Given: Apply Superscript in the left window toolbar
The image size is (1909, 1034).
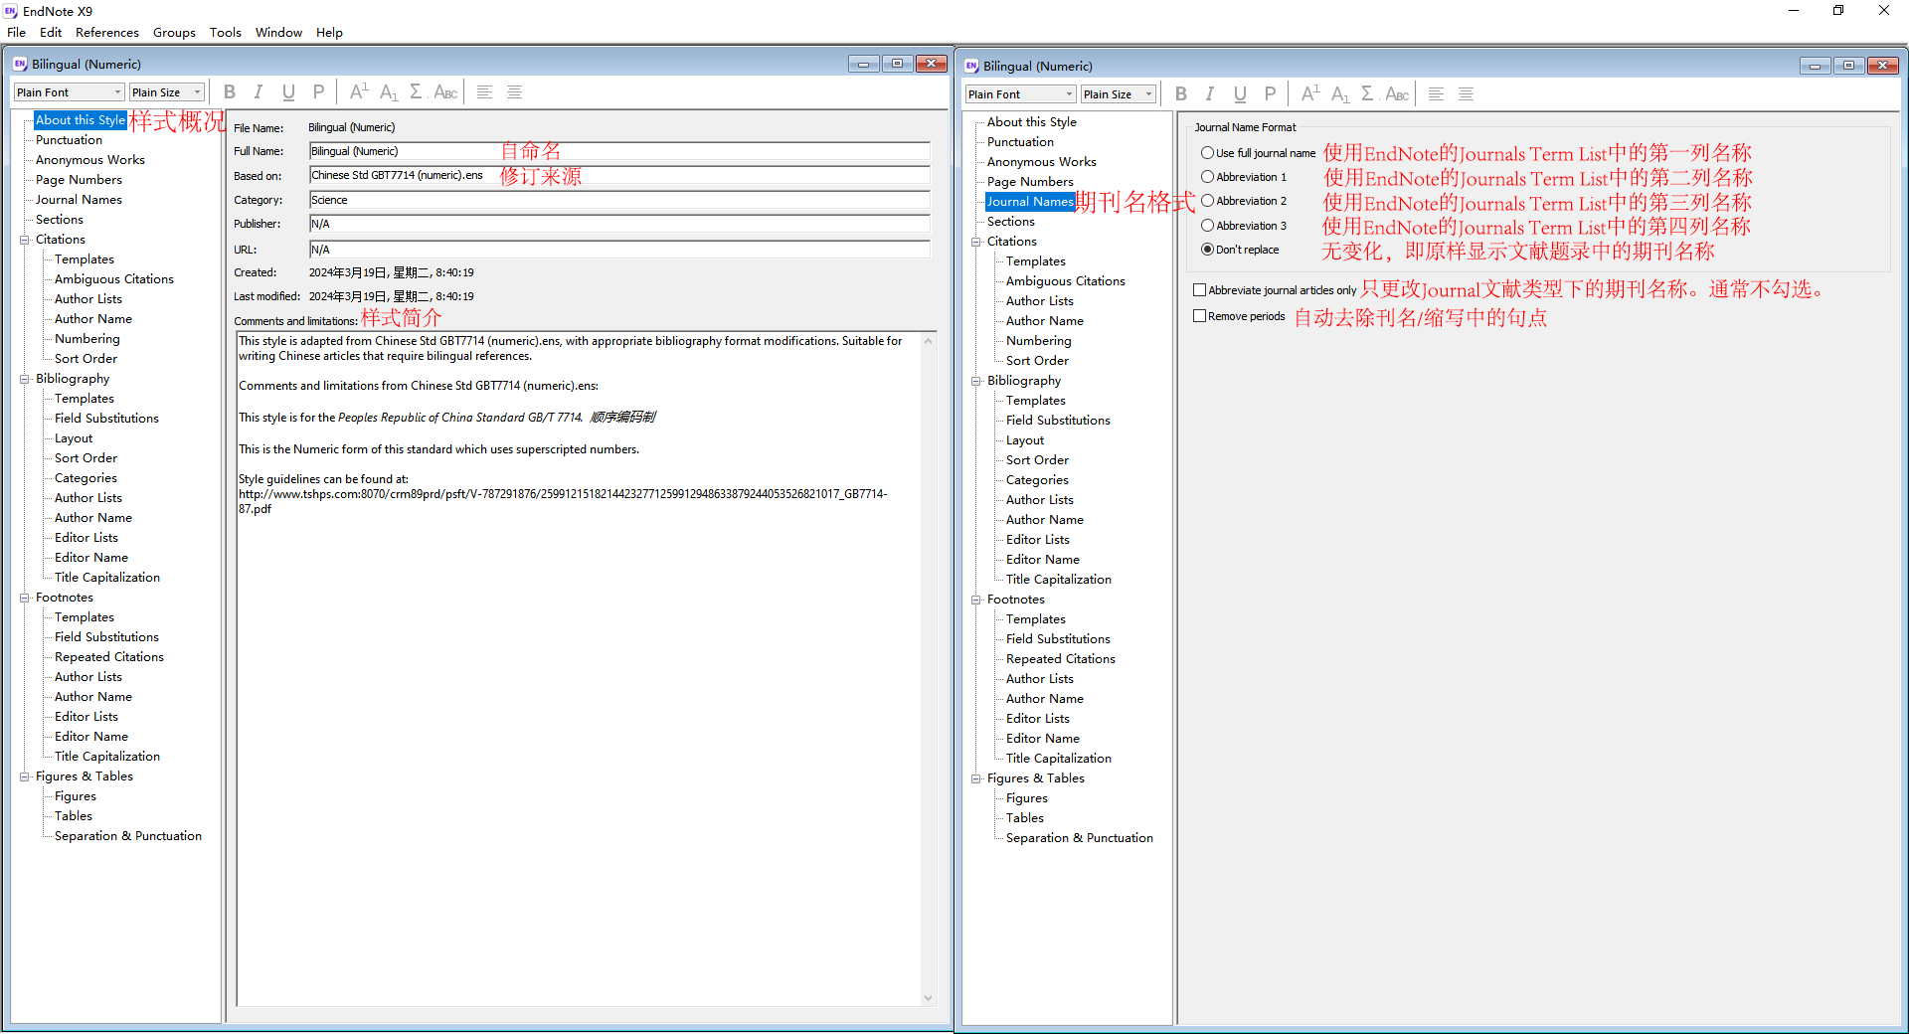Looking at the screenshot, I should point(359,92).
